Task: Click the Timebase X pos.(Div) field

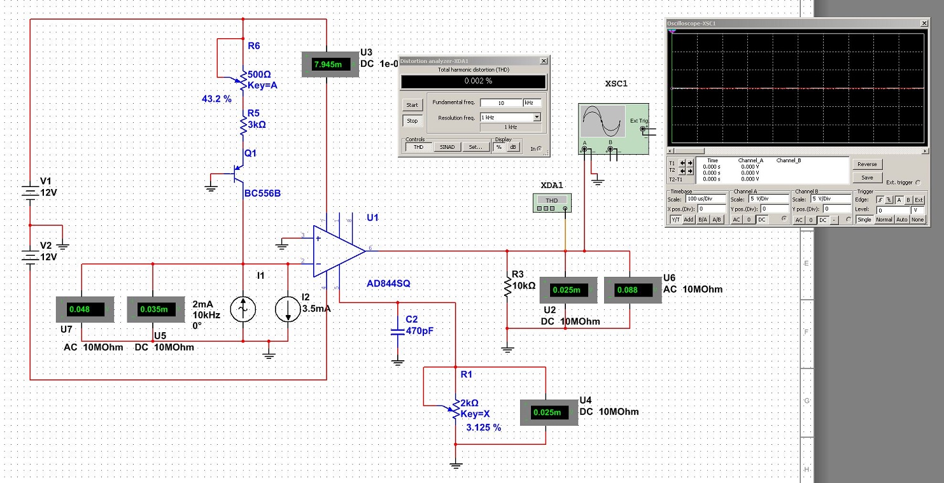Action: [712, 209]
